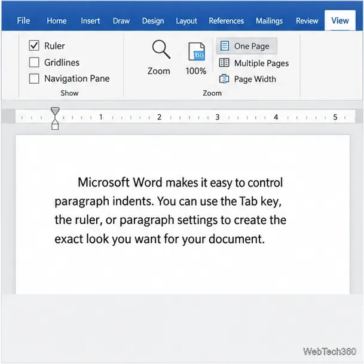This screenshot has width=364, height=364.
Task: Click ruler at the 5 inch mark
Action: [x=335, y=117]
